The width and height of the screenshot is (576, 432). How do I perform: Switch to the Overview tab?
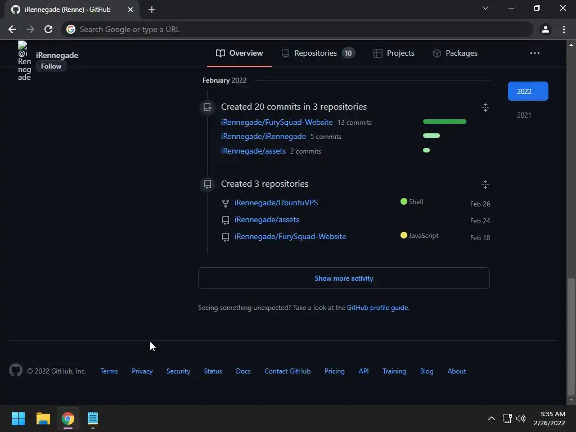239,53
